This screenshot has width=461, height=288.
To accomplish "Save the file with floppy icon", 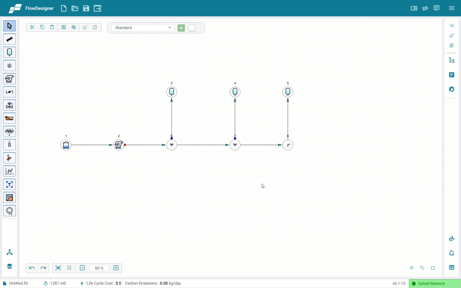I will pyautogui.click(x=86, y=8).
